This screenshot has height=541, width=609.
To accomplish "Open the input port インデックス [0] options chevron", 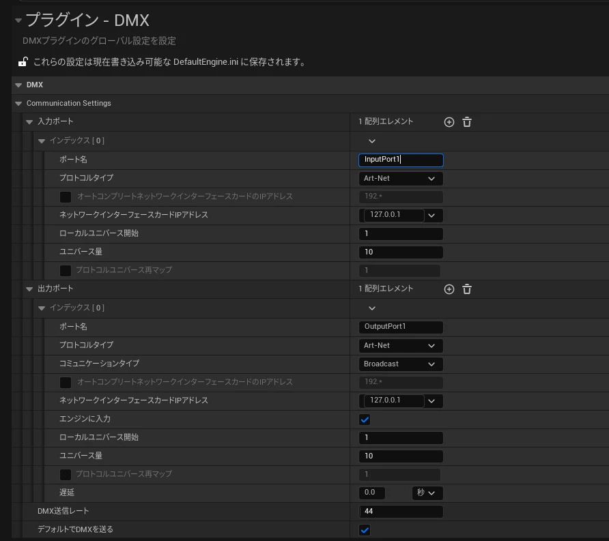I will pyautogui.click(x=372, y=141).
